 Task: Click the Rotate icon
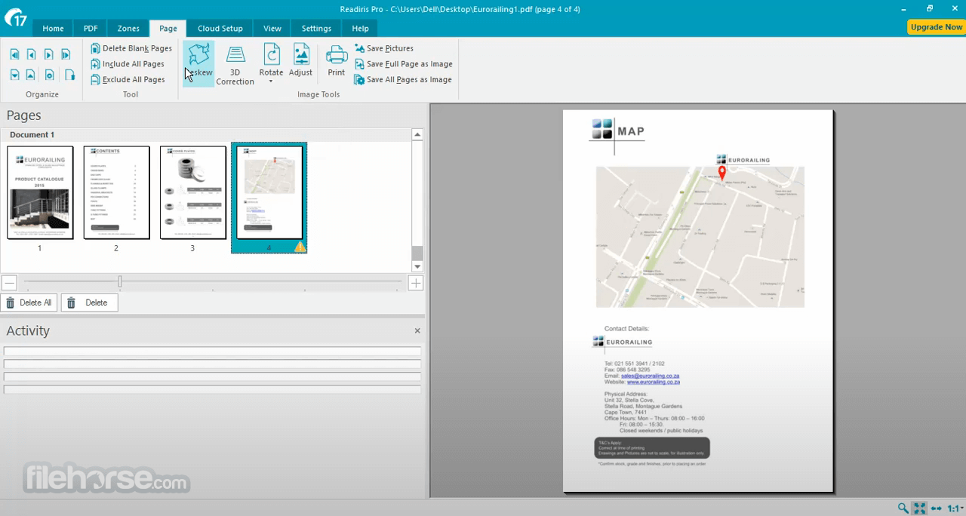[x=271, y=54]
